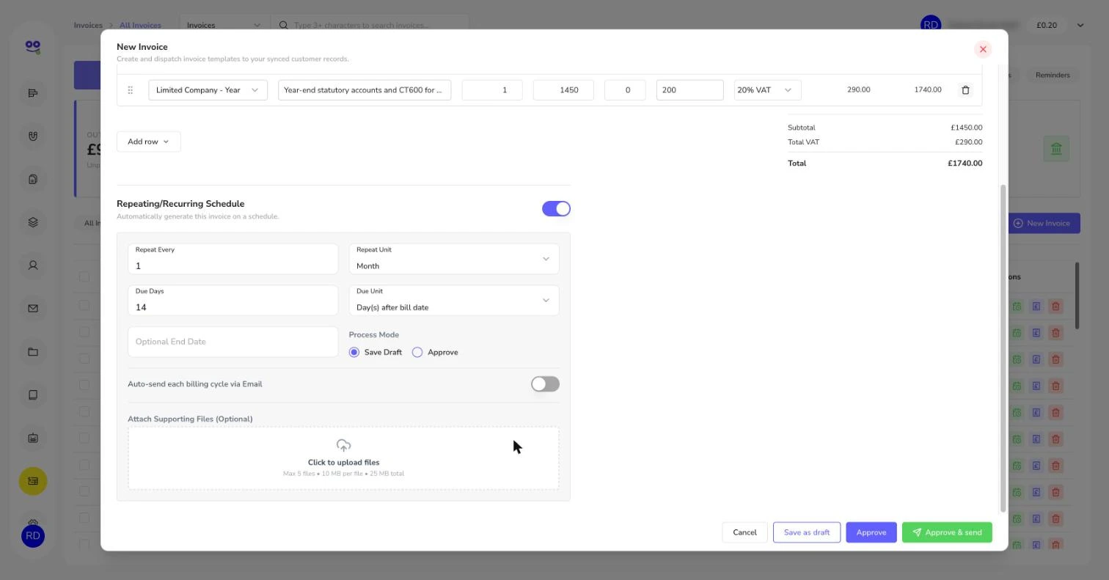Expand the account balance chevron at top right
The height and width of the screenshot is (580, 1109).
(1080, 25)
